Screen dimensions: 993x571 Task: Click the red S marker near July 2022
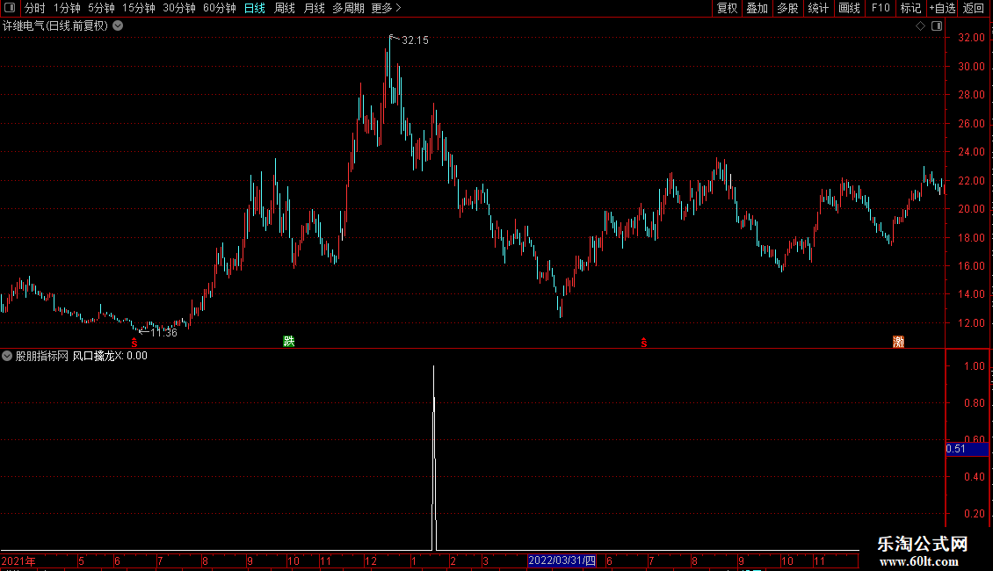tap(644, 343)
